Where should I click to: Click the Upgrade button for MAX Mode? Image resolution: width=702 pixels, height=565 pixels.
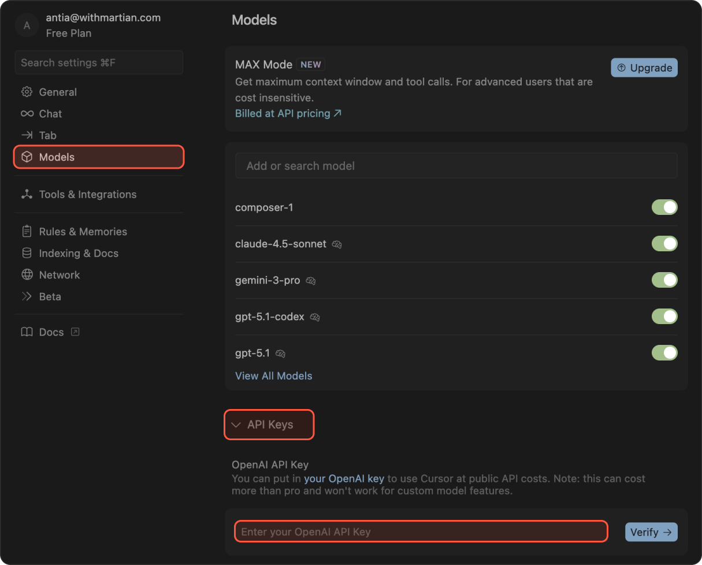point(644,68)
